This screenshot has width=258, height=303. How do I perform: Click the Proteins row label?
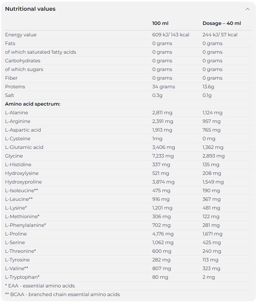pos(15,87)
